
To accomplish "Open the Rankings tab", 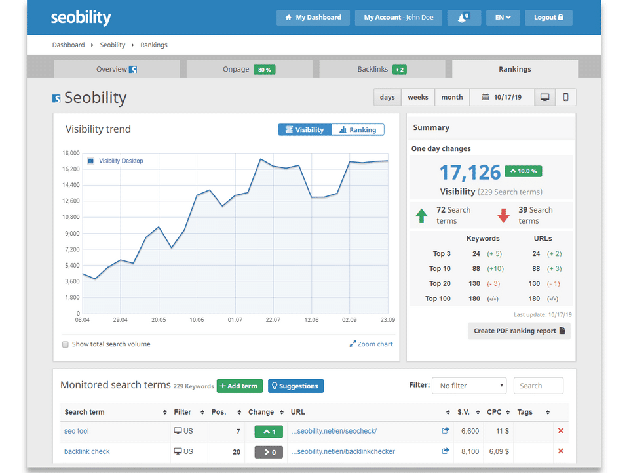I will coord(515,69).
